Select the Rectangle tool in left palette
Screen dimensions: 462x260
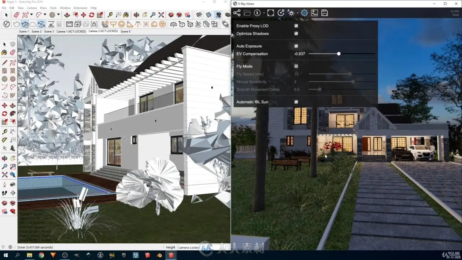(5, 70)
